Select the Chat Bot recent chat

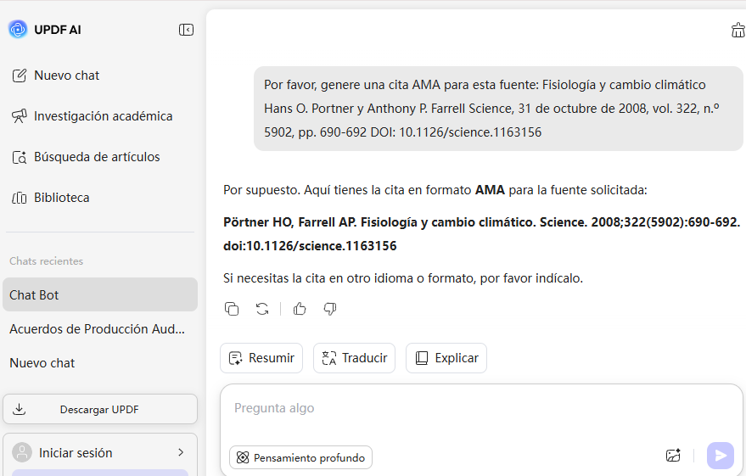click(100, 294)
